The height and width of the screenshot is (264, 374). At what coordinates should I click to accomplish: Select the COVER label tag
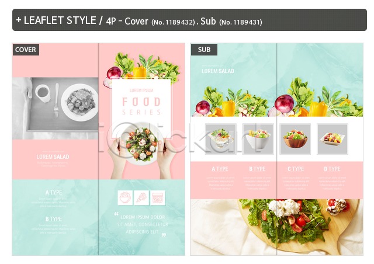tap(26, 50)
